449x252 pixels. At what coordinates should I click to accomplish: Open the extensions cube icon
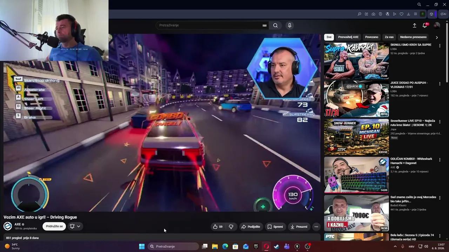(x=431, y=14)
